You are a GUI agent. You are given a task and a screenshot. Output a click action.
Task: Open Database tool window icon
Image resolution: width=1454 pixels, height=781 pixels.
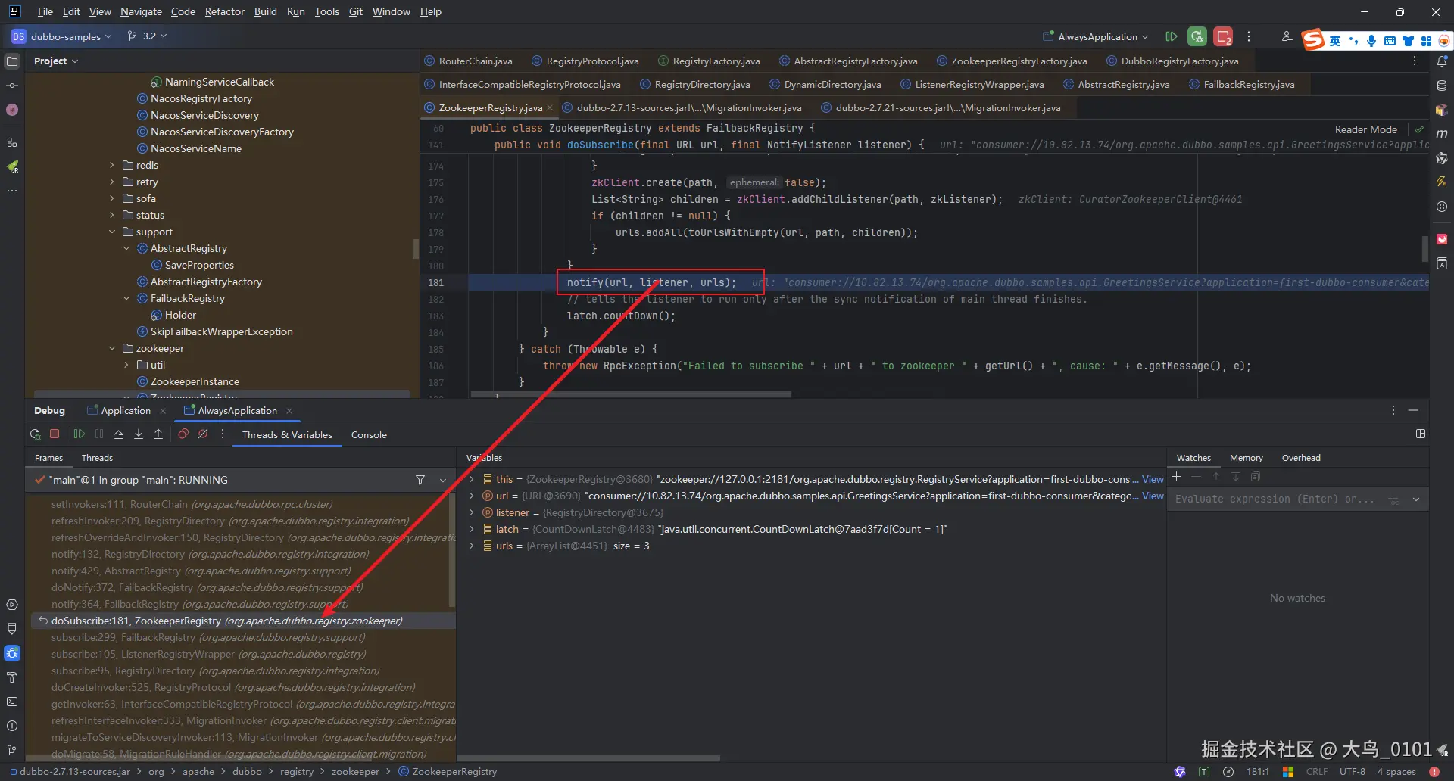tap(1442, 86)
